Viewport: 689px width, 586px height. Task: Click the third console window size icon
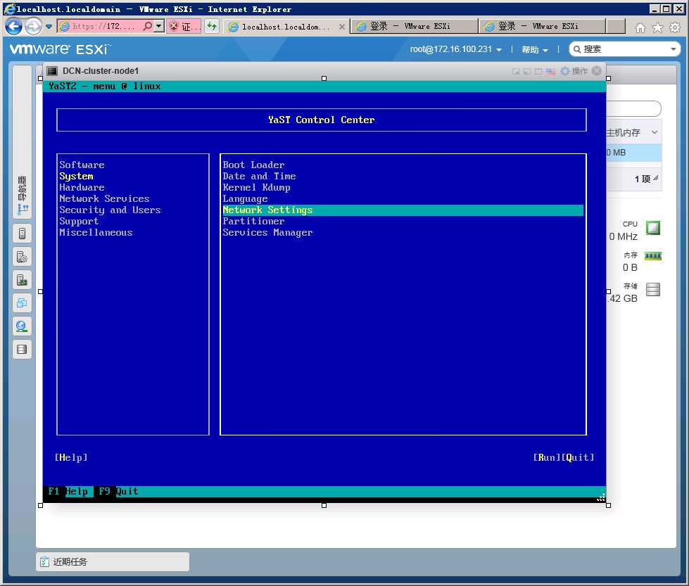pos(538,71)
